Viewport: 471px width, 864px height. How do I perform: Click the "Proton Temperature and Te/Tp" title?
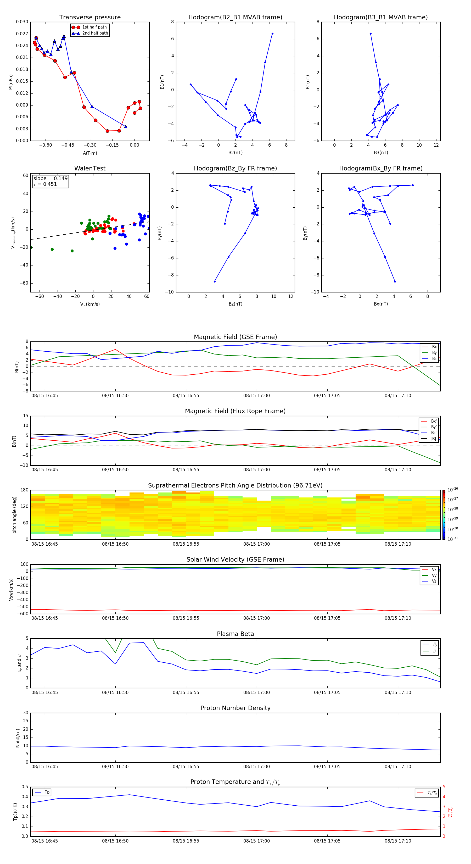coord(235,782)
